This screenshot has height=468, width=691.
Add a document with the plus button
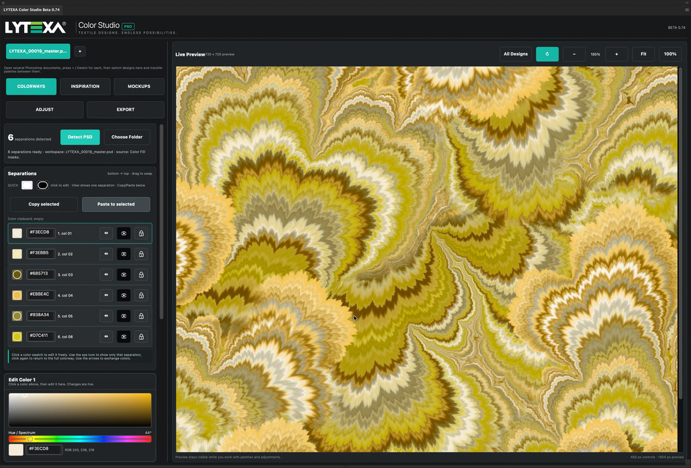80,51
